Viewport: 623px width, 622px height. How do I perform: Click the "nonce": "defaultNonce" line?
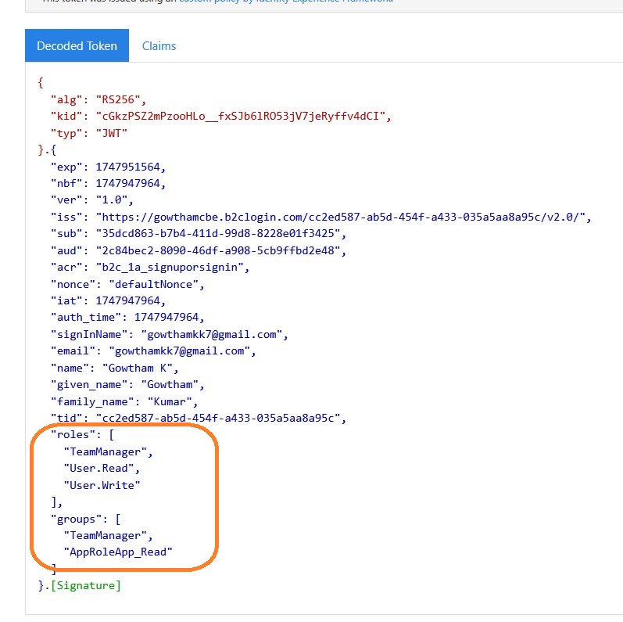127,284
